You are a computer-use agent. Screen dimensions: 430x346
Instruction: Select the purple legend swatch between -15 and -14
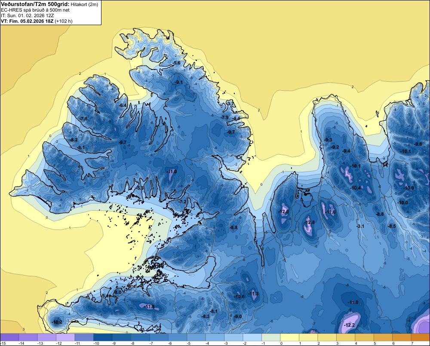(9, 337)
